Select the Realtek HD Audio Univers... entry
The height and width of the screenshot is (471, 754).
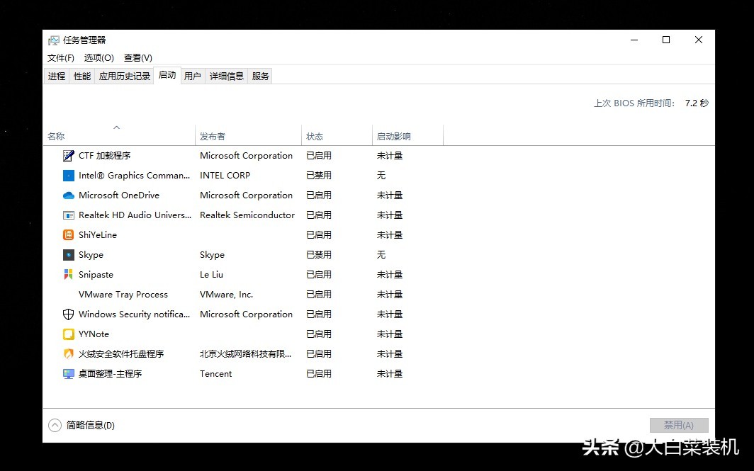point(135,215)
